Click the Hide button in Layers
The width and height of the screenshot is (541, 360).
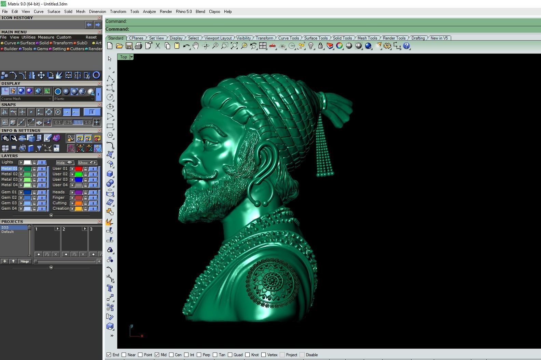point(65,163)
